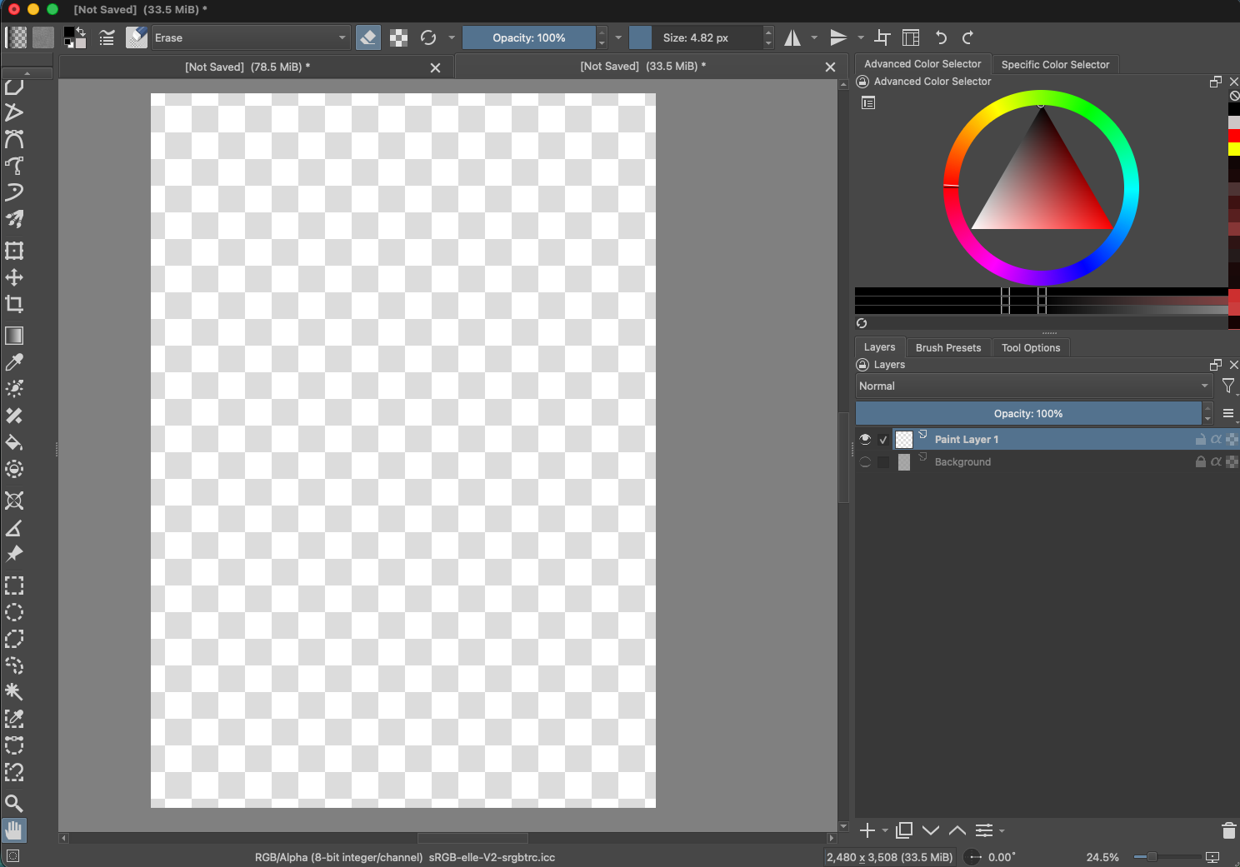Select the Rectangular Selection tool
This screenshot has width=1240, height=867.
[14, 585]
